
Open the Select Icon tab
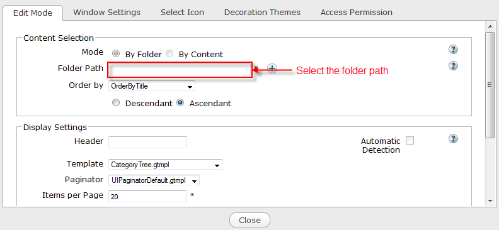(182, 13)
